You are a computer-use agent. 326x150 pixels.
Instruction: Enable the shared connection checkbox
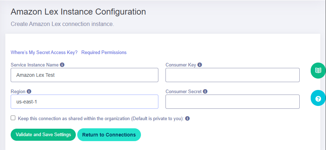tap(13, 118)
